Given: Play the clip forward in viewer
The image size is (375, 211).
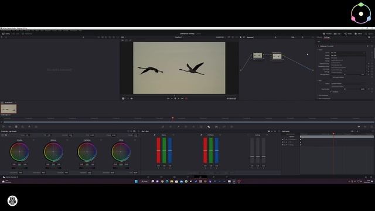Looking at the screenshot, I should pos(179,98).
